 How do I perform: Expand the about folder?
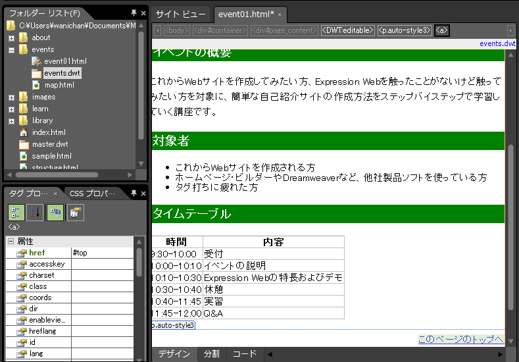coord(12,38)
